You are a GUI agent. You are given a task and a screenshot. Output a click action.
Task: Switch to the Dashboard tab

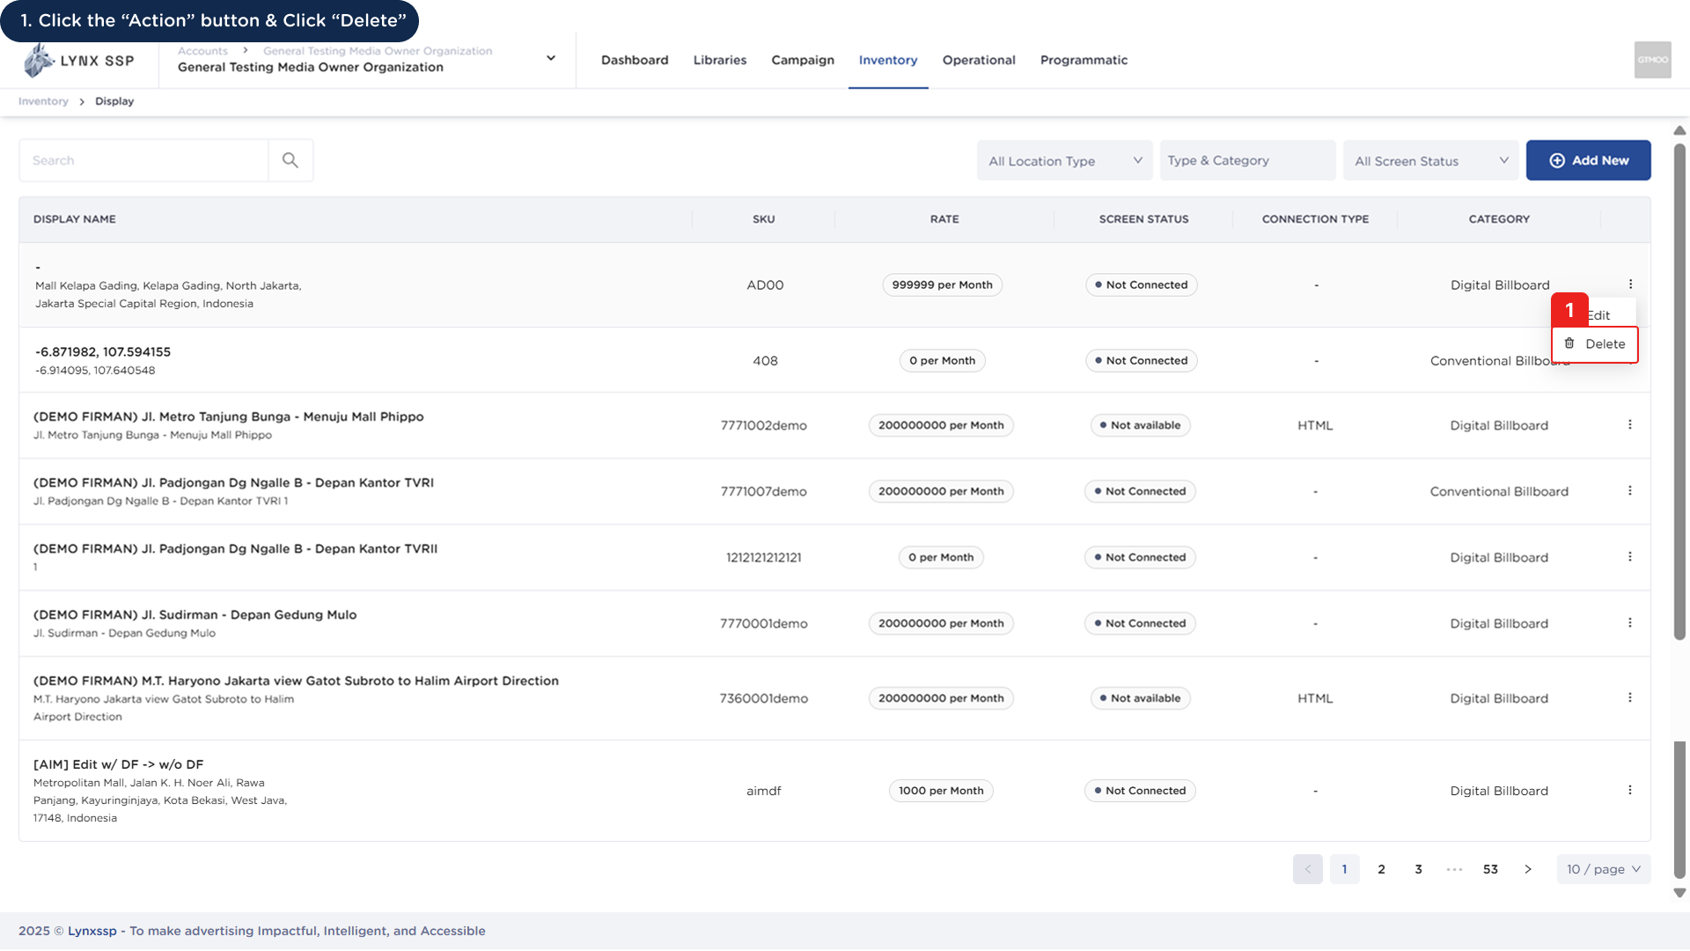(635, 60)
